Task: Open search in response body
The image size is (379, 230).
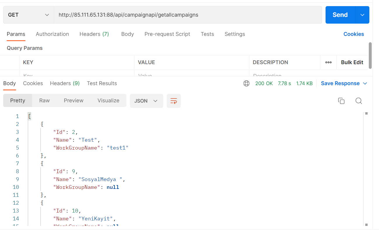Action: 359,101
